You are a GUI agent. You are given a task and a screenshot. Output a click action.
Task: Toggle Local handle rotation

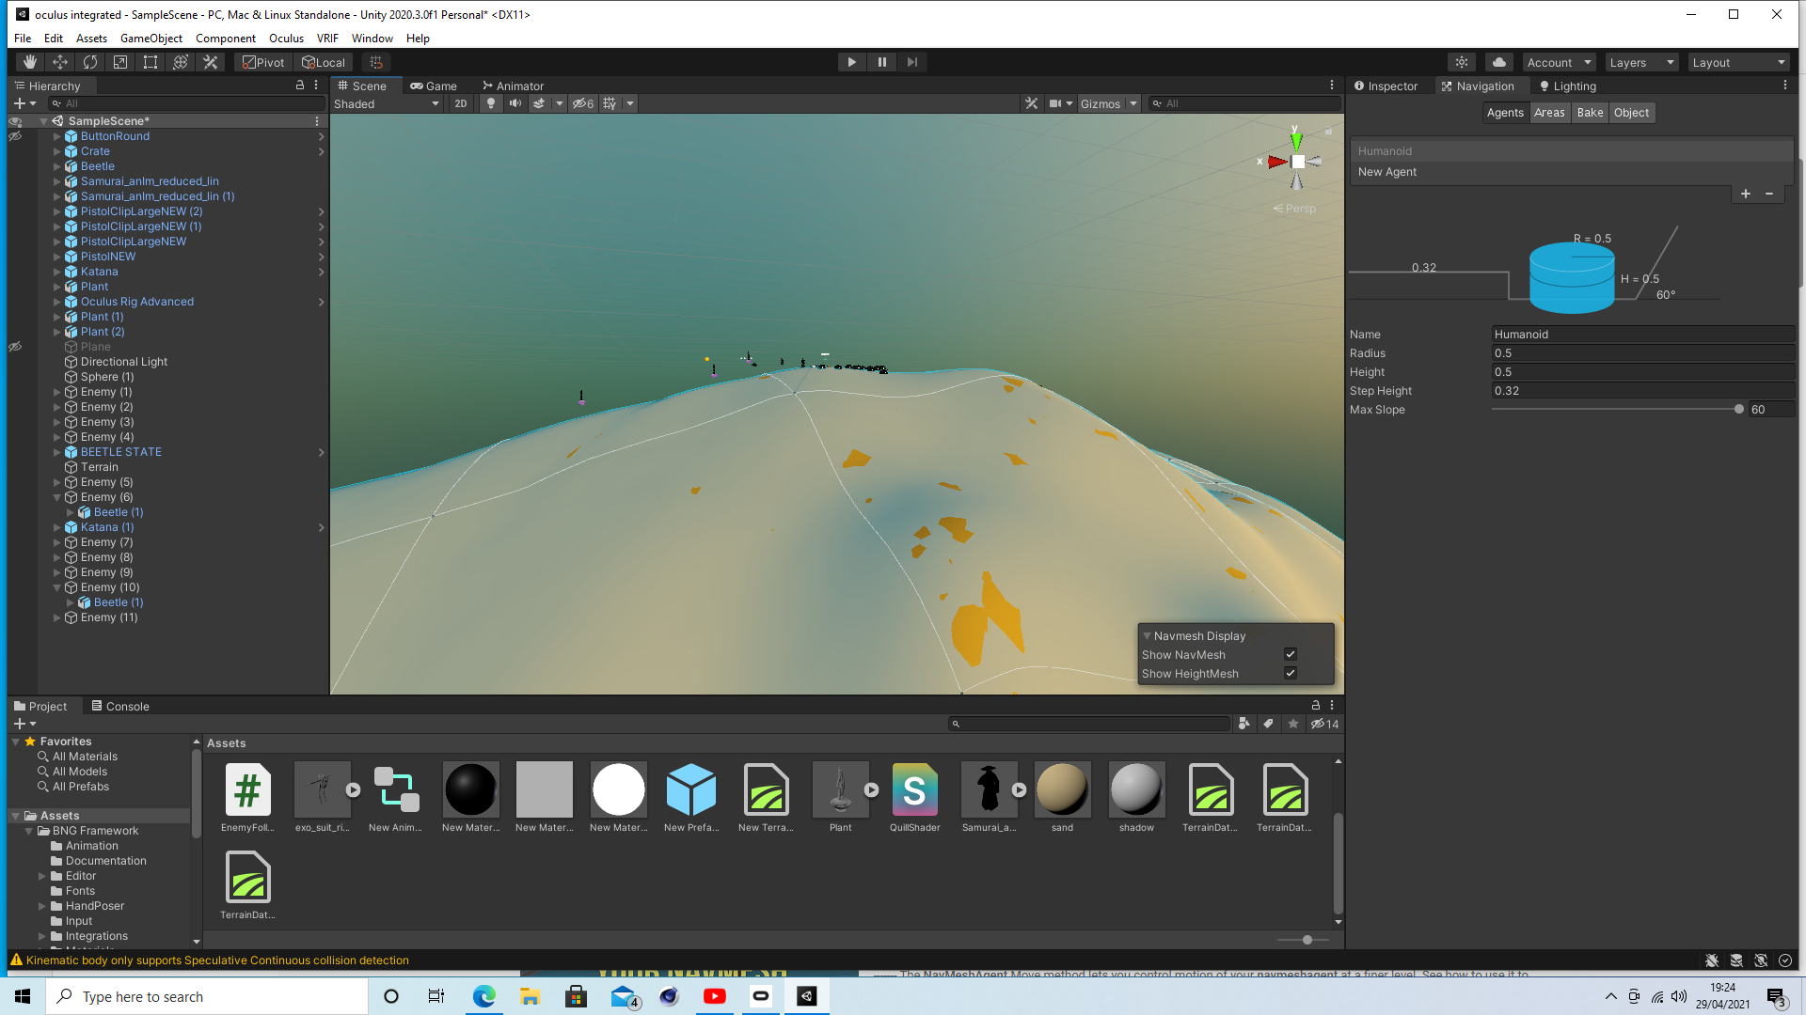pyautogui.click(x=324, y=62)
